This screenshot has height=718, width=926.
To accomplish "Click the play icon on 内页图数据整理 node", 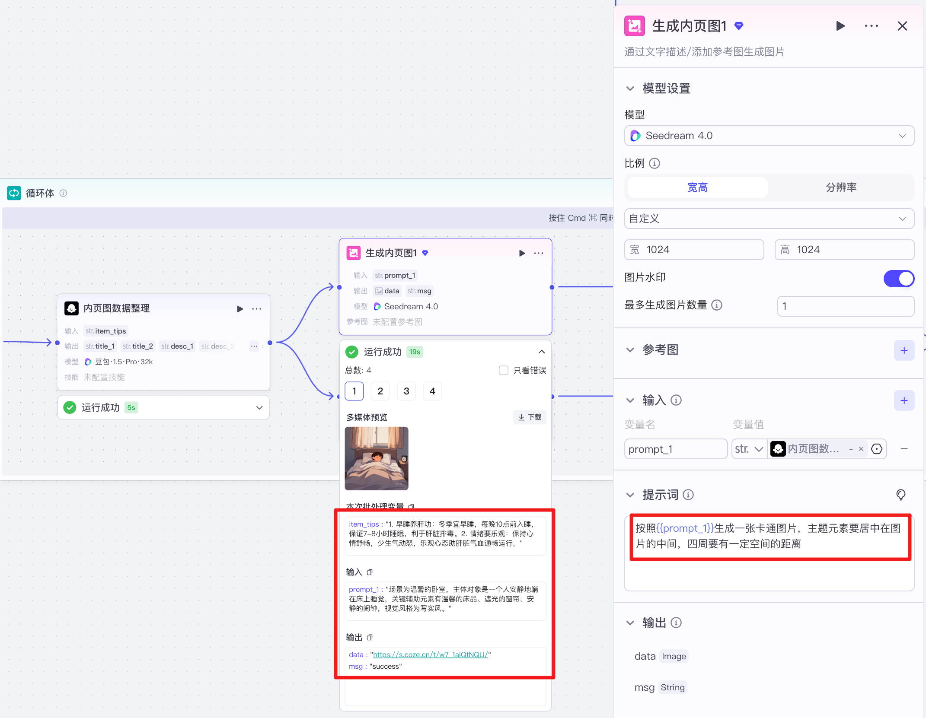I will (240, 309).
